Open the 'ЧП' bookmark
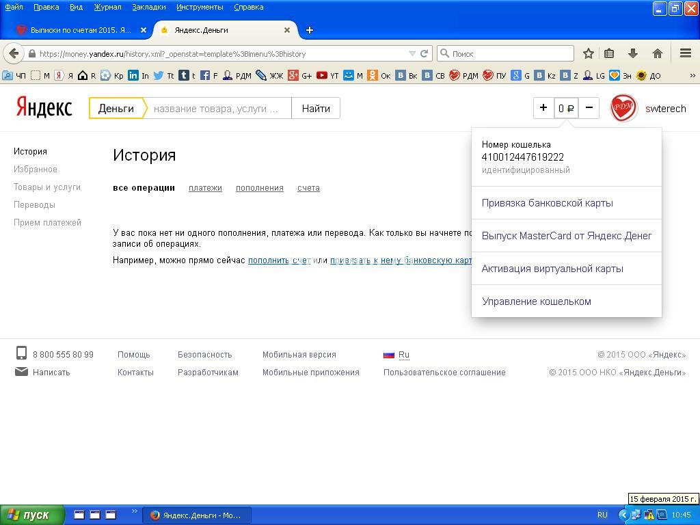The width and height of the screenshot is (700, 525). pos(14,75)
